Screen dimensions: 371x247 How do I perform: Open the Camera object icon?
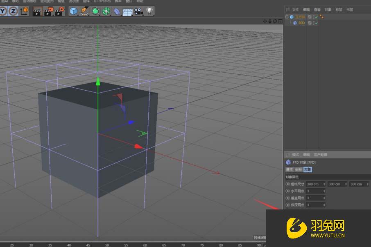pyautogui.click(x=138, y=11)
